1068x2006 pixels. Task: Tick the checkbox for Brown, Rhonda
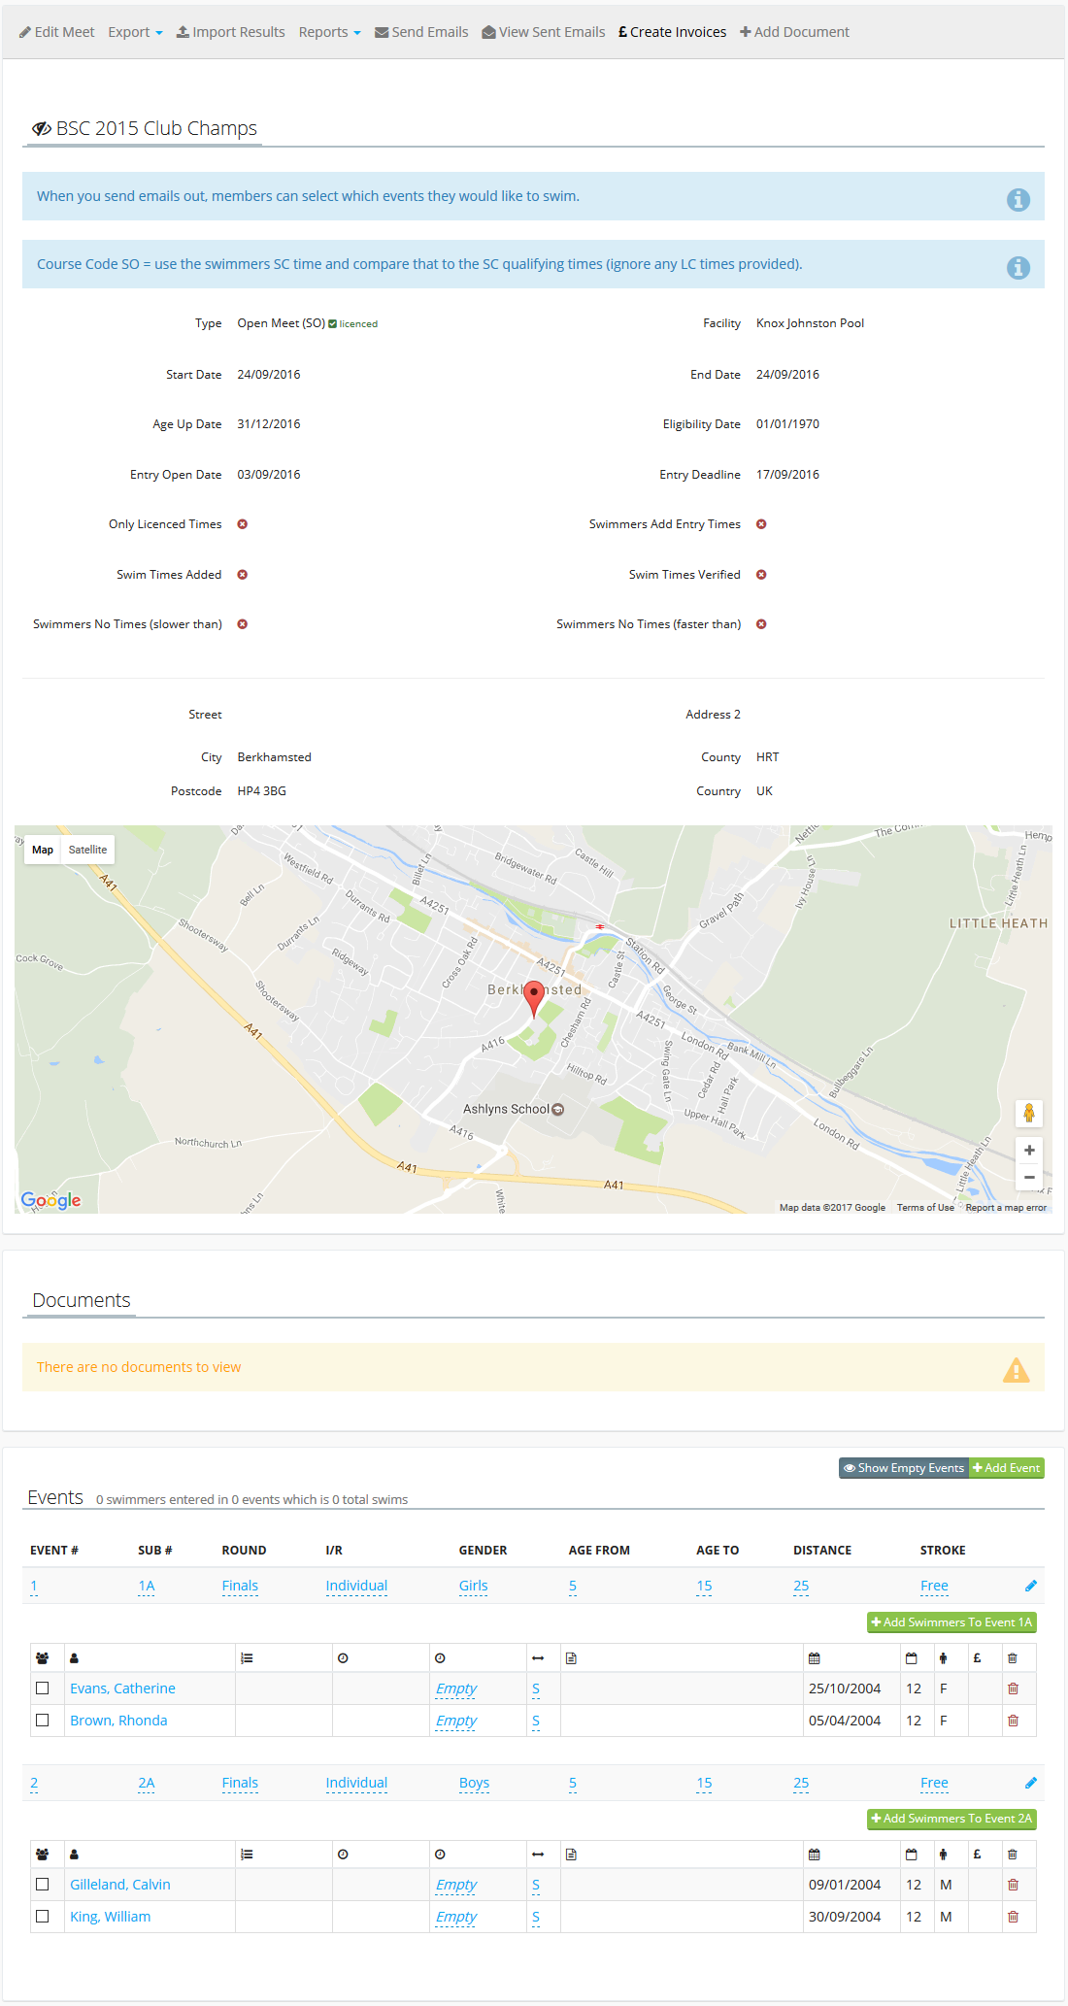click(x=42, y=1720)
